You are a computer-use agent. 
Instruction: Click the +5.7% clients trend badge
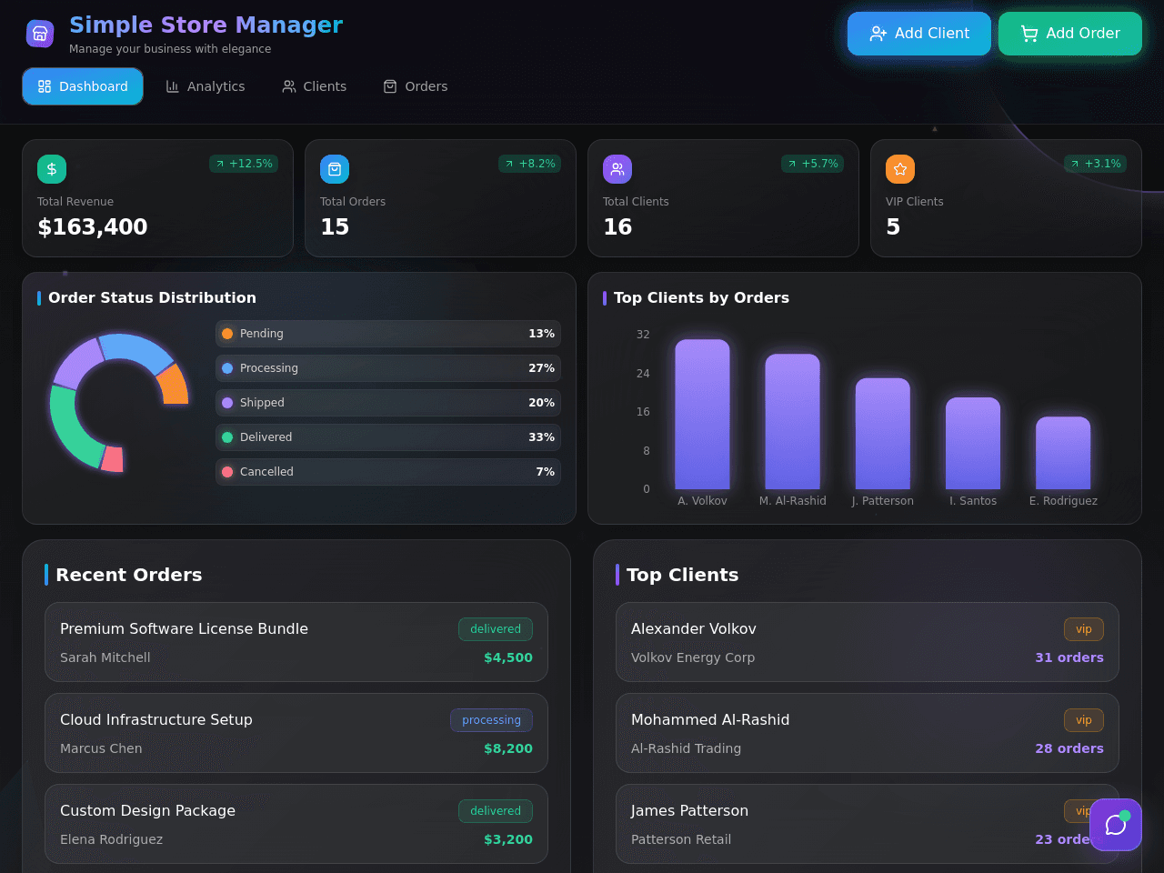click(812, 164)
